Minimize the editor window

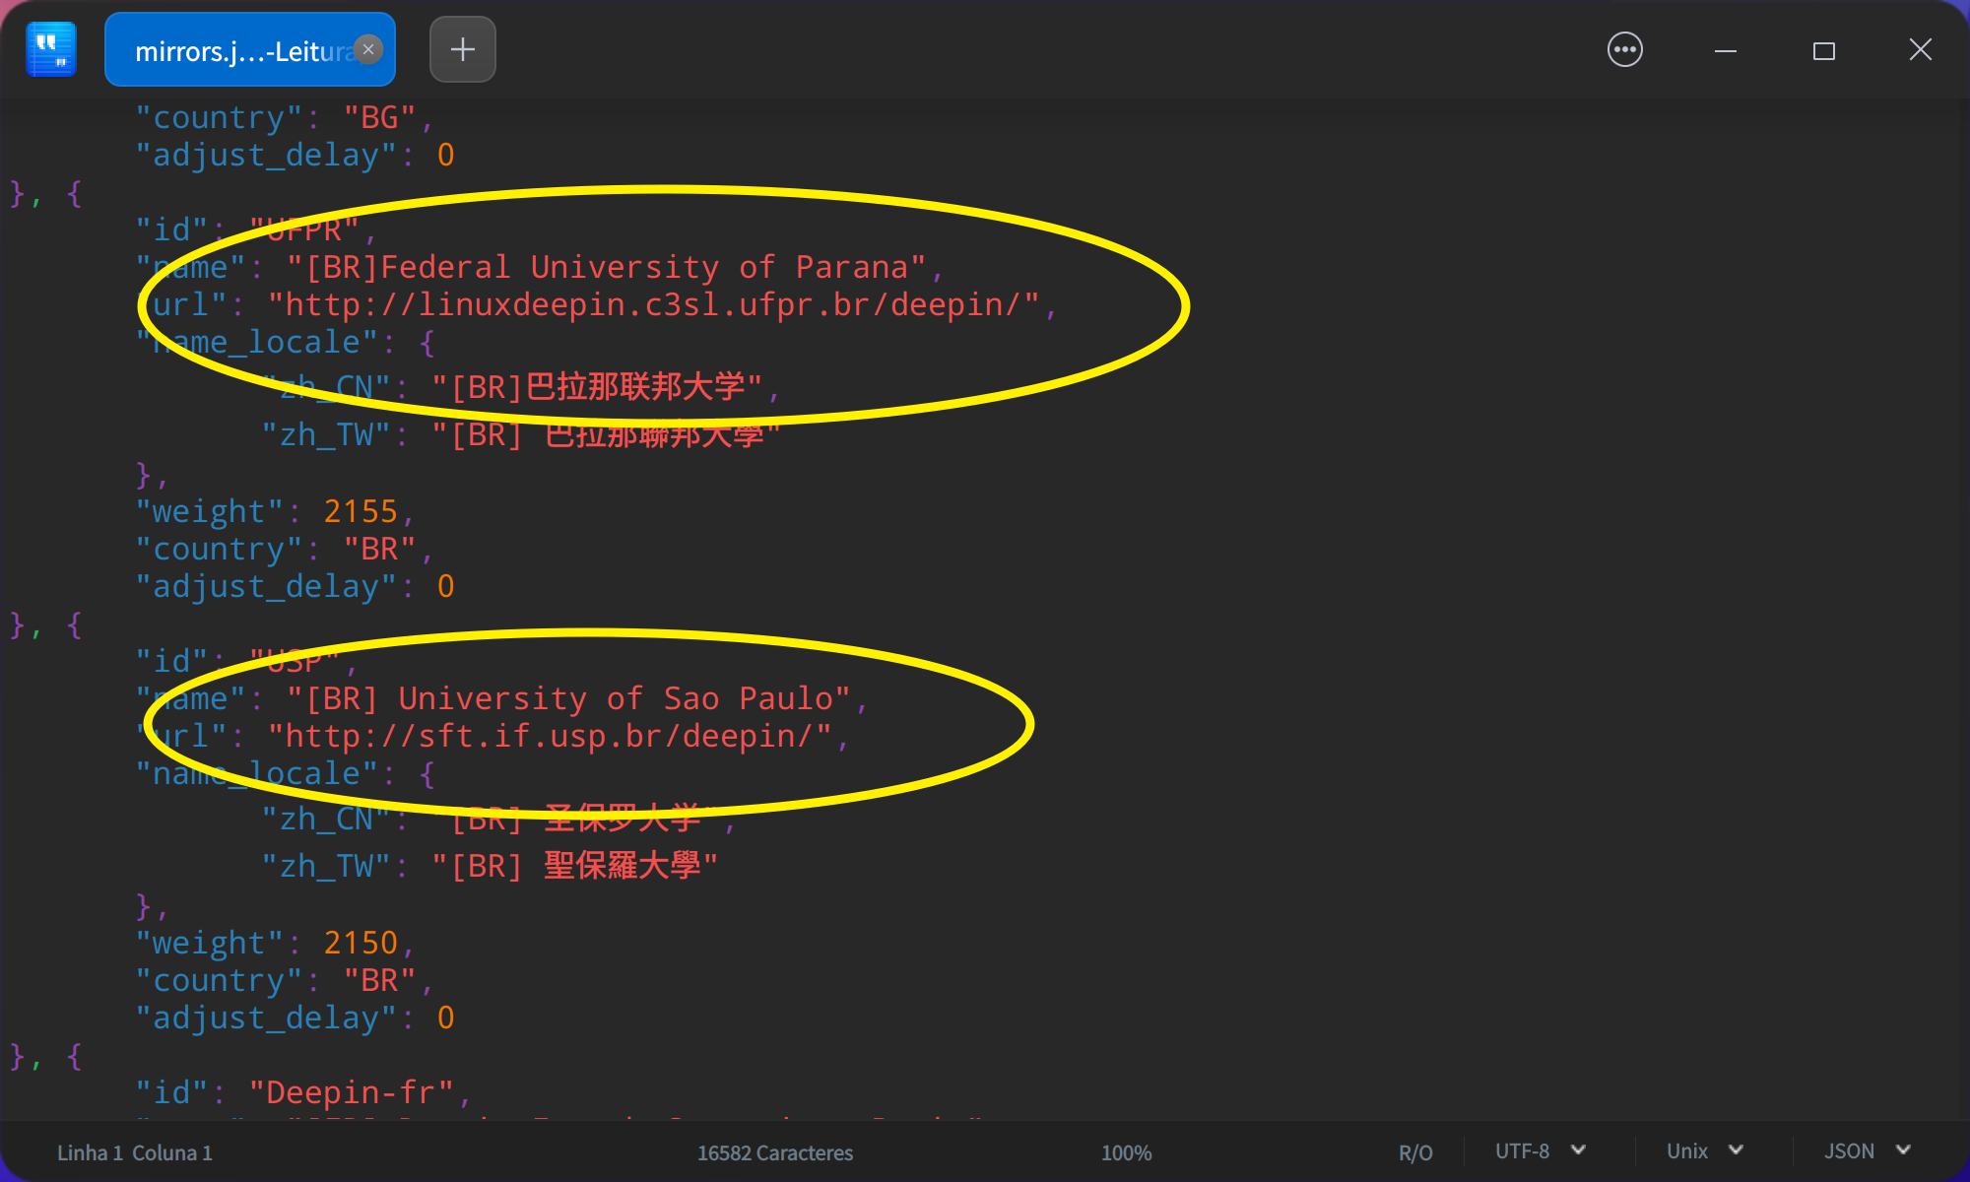(x=1725, y=50)
